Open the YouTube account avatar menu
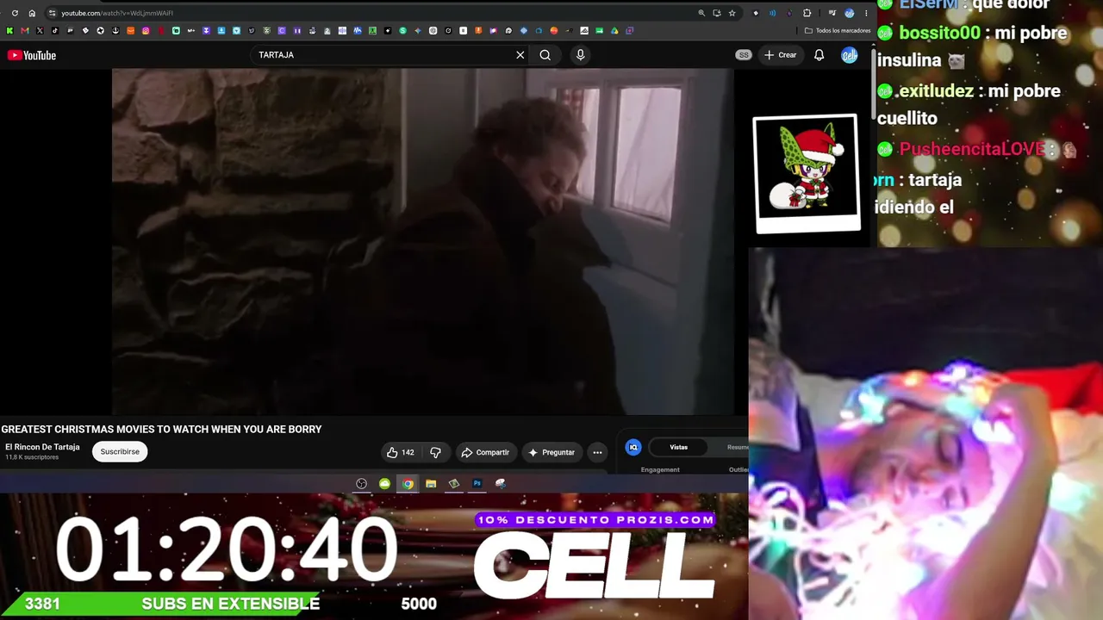 coord(850,55)
